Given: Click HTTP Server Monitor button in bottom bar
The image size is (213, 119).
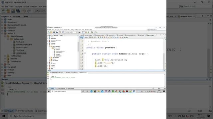Looking at the screenshot, I should tap(60, 88).
